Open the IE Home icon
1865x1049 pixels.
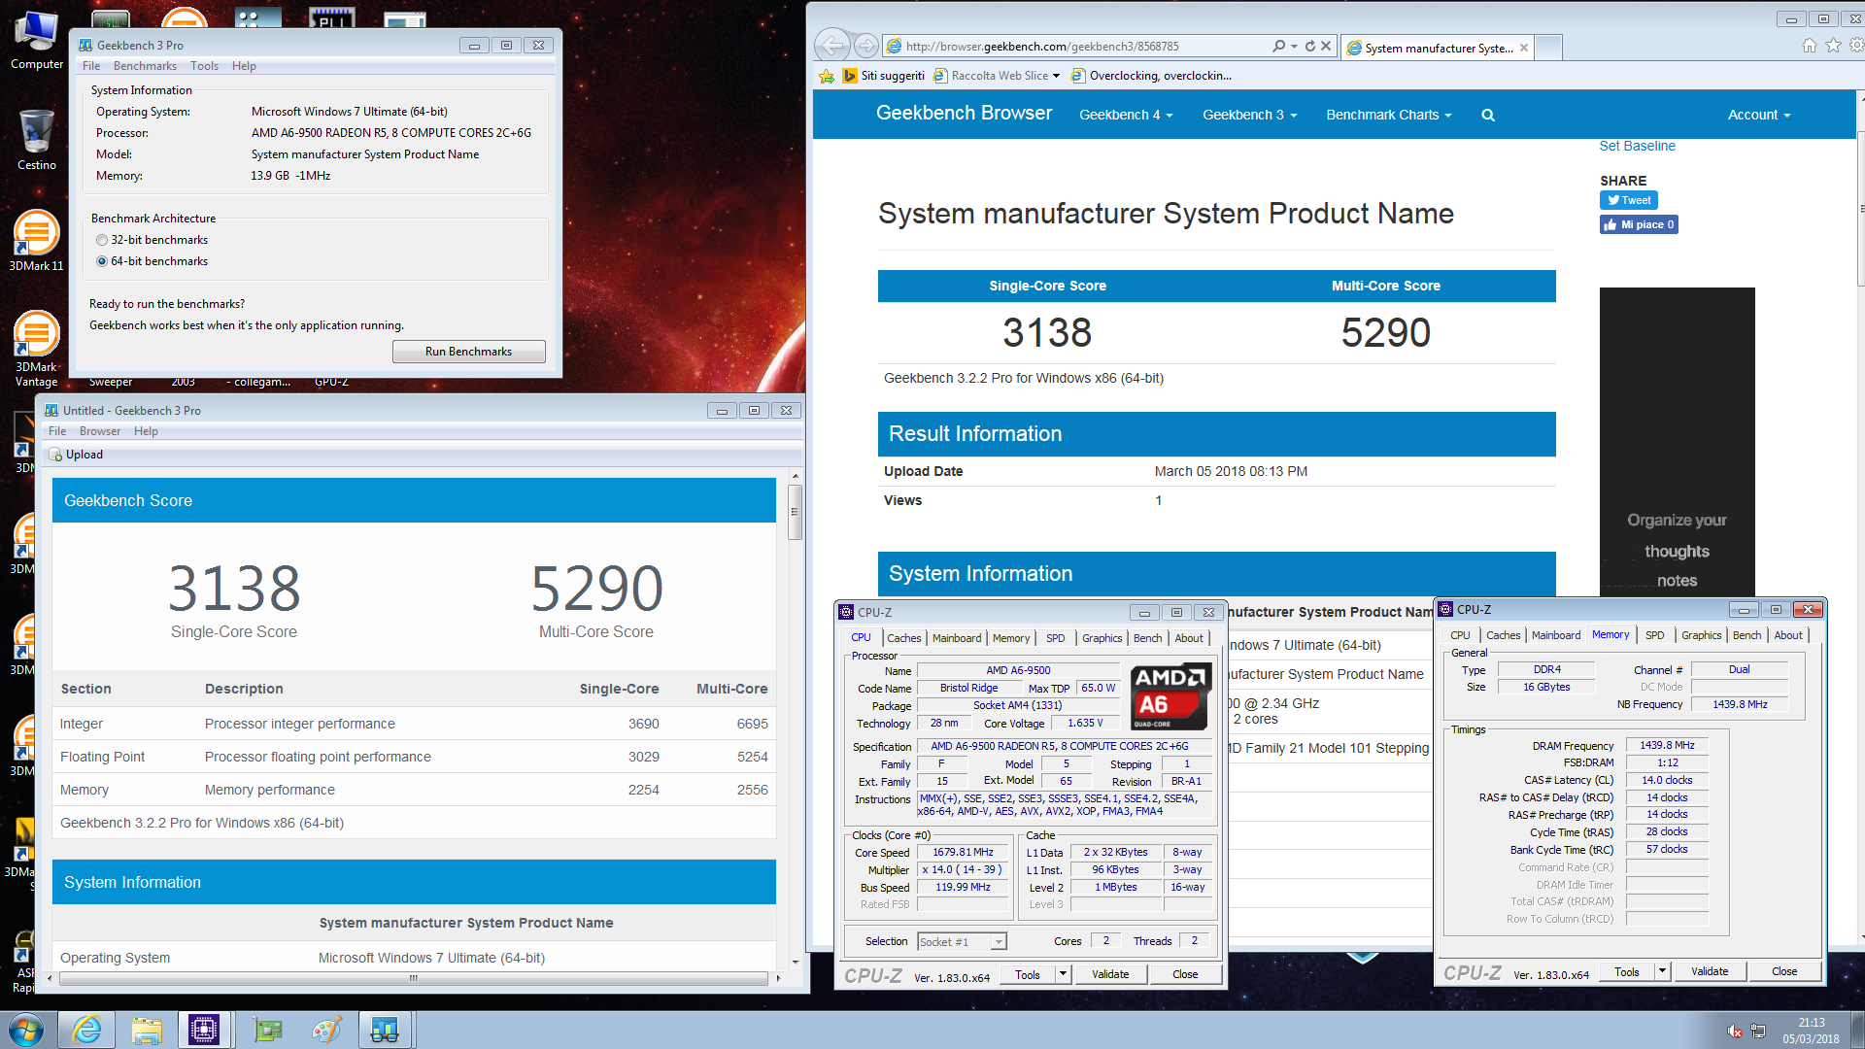[x=1809, y=46]
